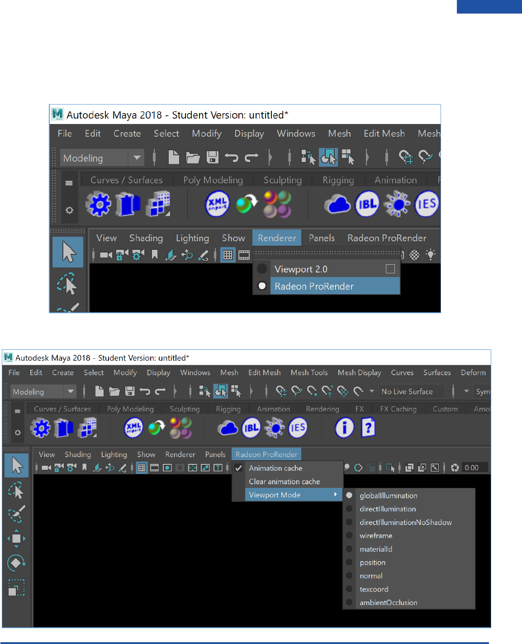Click the sun sky icon in lower screenshot

pos(275,428)
